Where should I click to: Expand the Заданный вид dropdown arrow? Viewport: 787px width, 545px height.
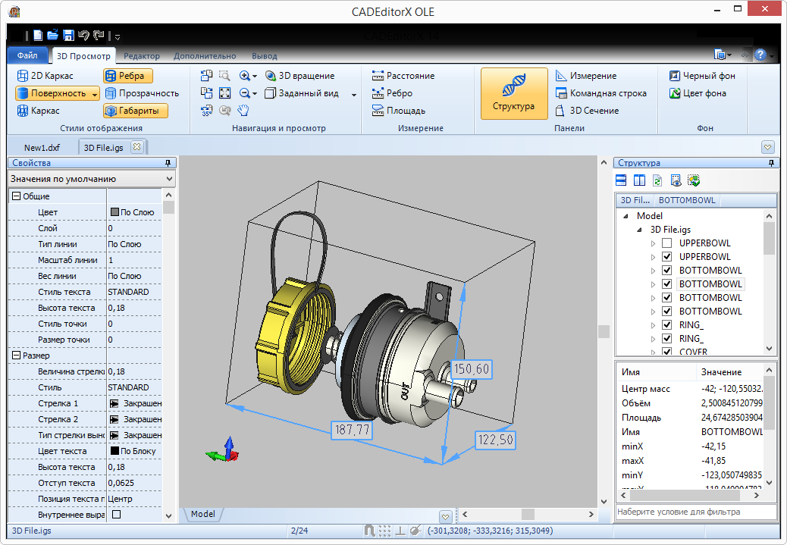pos(353,93)
